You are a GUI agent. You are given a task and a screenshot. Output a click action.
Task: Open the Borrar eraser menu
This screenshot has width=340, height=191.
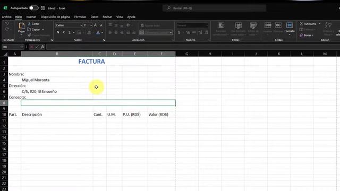click(x=307, y=35)
